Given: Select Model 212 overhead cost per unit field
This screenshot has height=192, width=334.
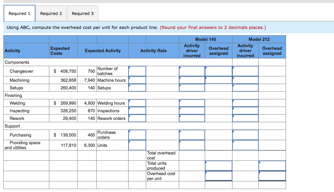Looking at the screenshot, I should click(272, 176).
